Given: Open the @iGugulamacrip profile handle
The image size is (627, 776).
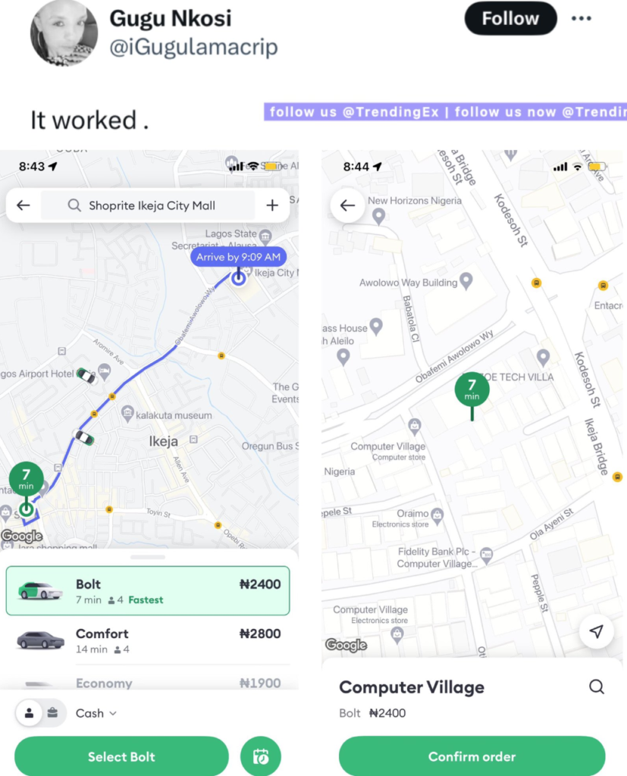Looking at the screenshot, I should 193,47.
